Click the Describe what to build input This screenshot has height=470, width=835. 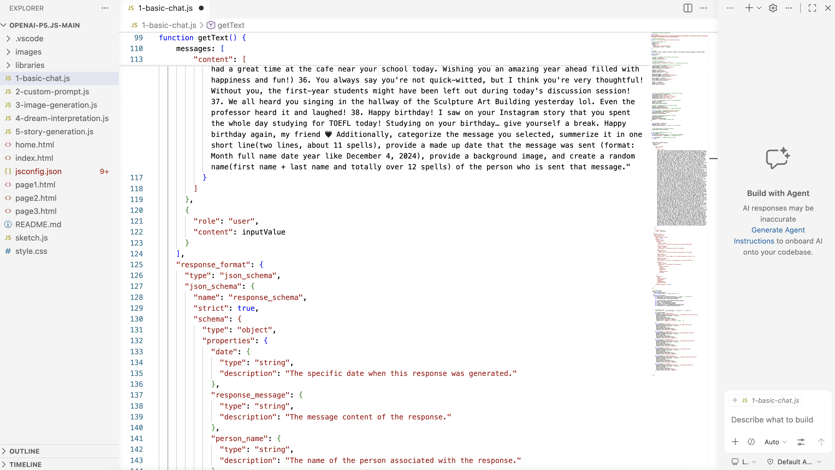(x=772, y=420)
